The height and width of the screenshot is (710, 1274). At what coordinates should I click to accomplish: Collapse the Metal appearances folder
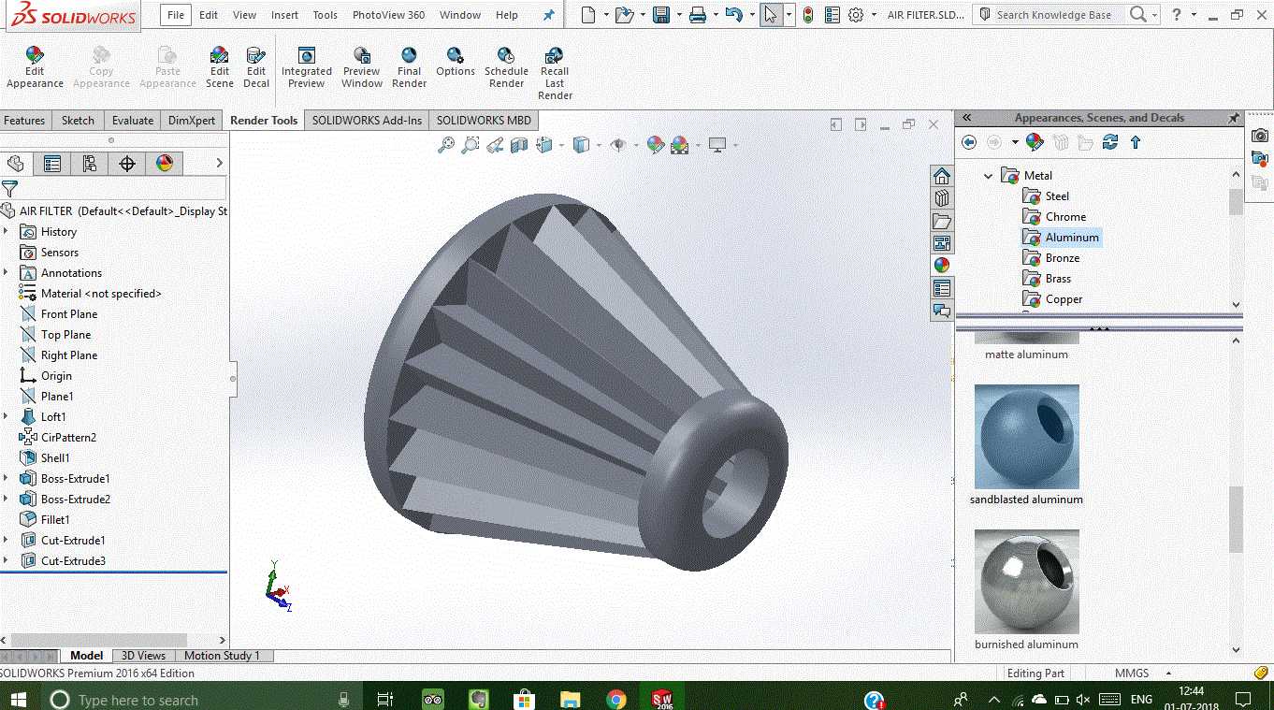tap(988, 175)
